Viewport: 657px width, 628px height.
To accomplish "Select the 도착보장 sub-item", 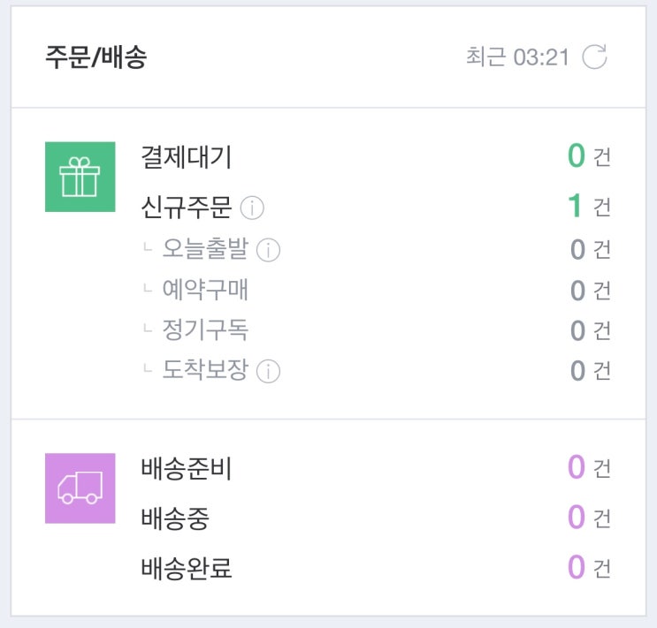I will tap(205, 370).
